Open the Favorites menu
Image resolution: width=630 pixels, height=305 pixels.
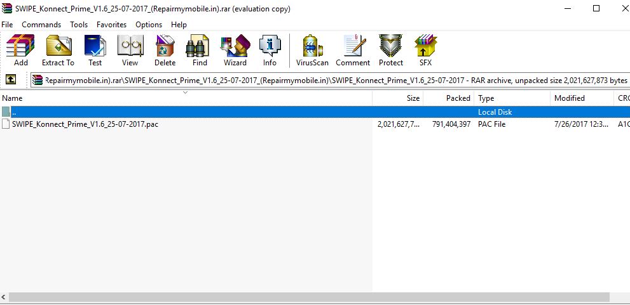[111, 25]
